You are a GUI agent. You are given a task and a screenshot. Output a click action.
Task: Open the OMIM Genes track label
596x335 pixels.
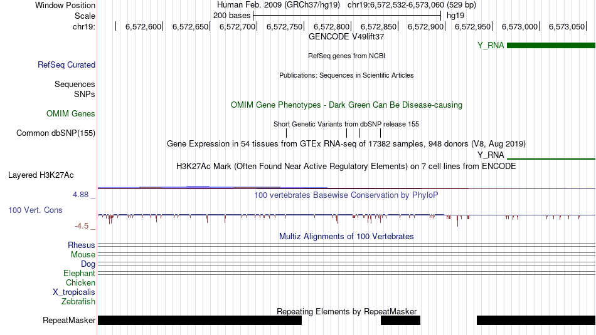point(71,113)
